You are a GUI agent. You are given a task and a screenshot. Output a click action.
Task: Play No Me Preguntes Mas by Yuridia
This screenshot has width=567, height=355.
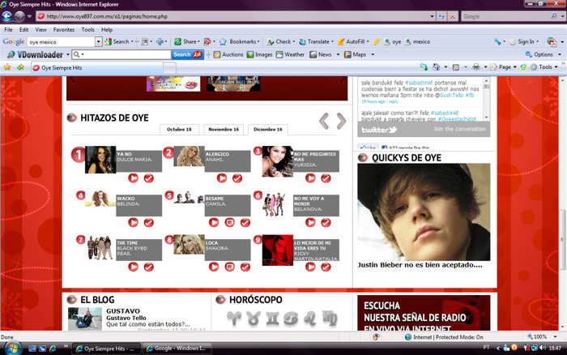[310, 178]
